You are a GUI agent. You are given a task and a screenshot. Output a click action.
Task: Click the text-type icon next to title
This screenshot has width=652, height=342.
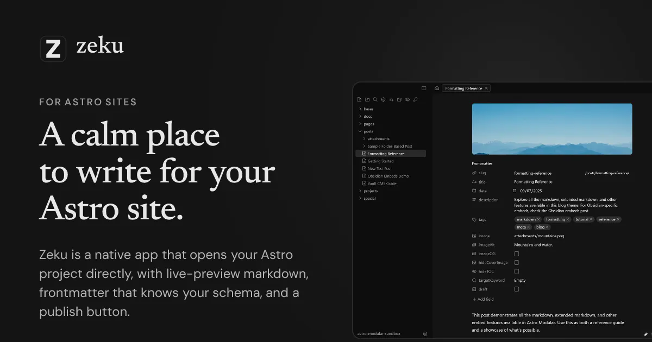[474, 182]
